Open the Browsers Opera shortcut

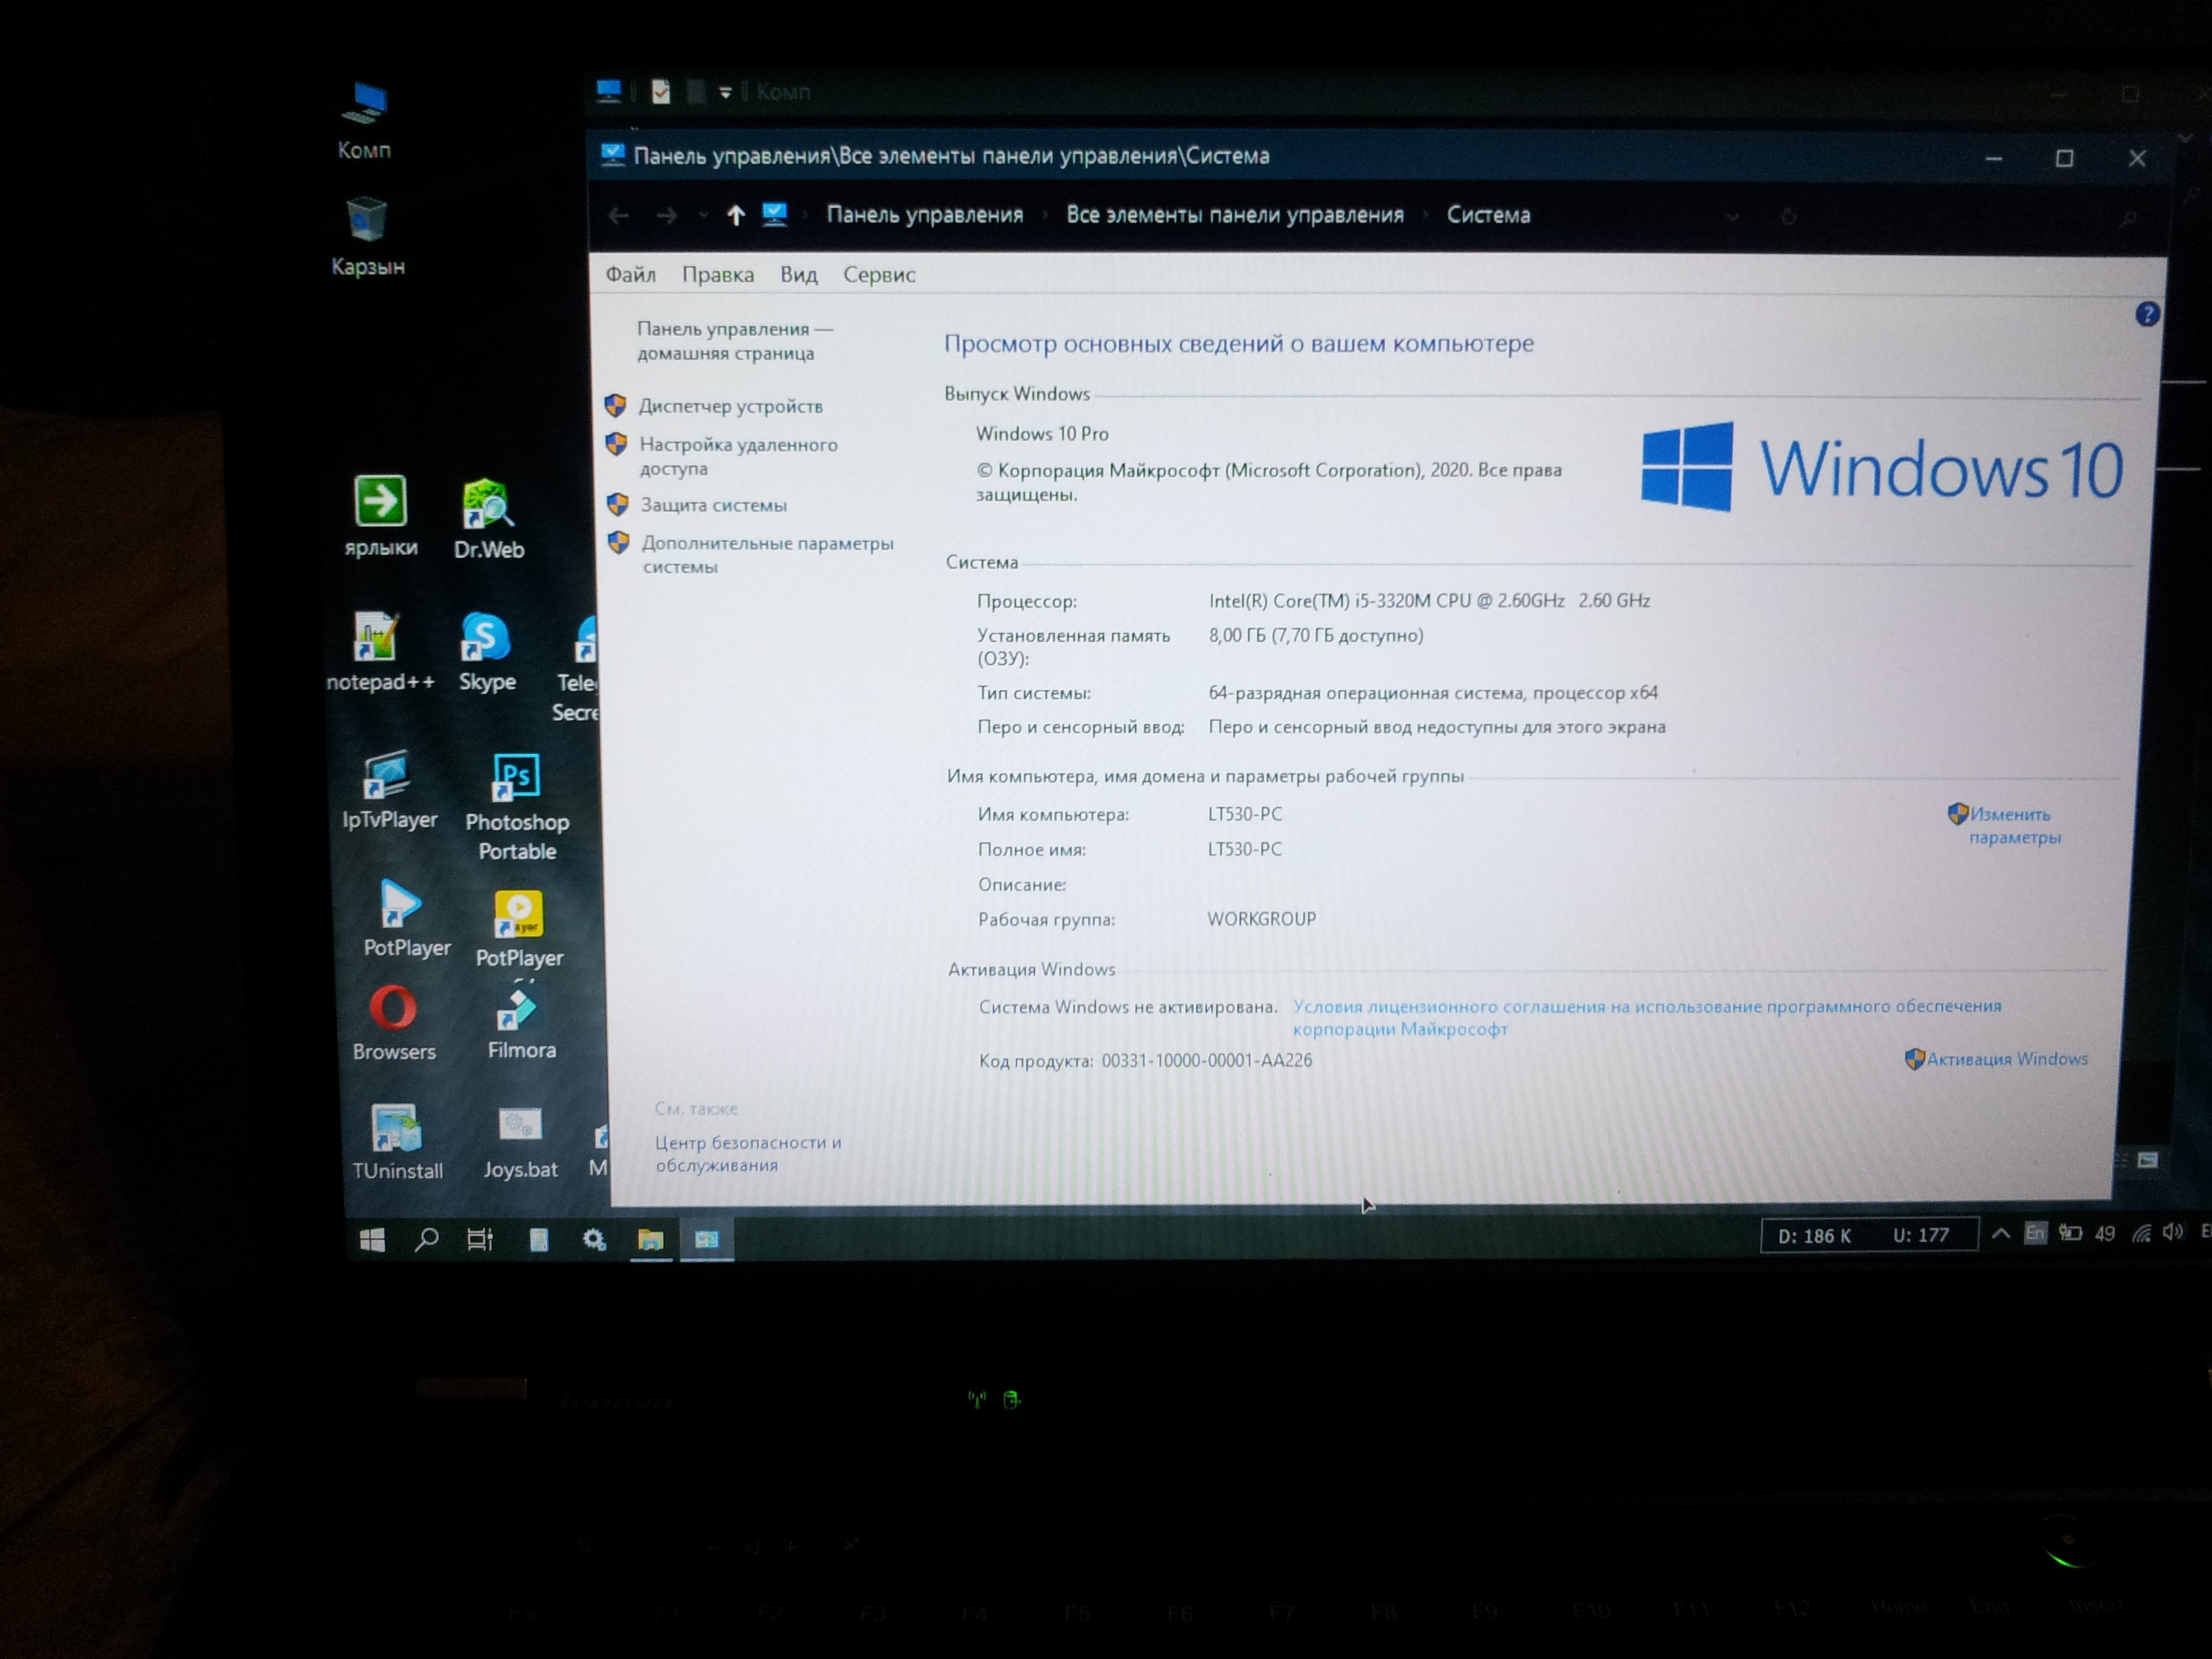[393, 1023]
